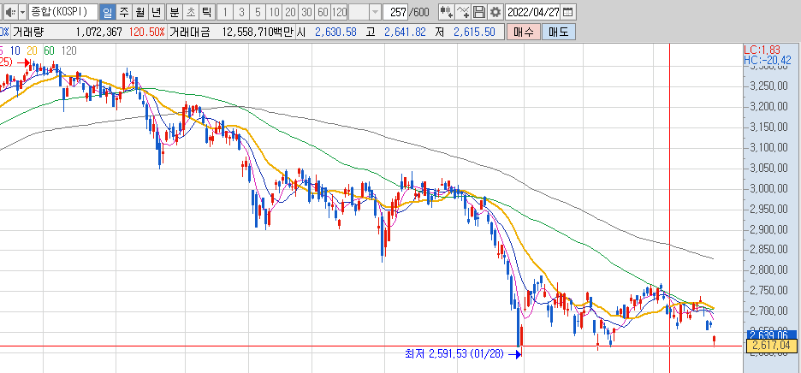The width and height of the screenshot is (801, 373).
Task: Click the high price 2,641.82
Action: (405, 32)
